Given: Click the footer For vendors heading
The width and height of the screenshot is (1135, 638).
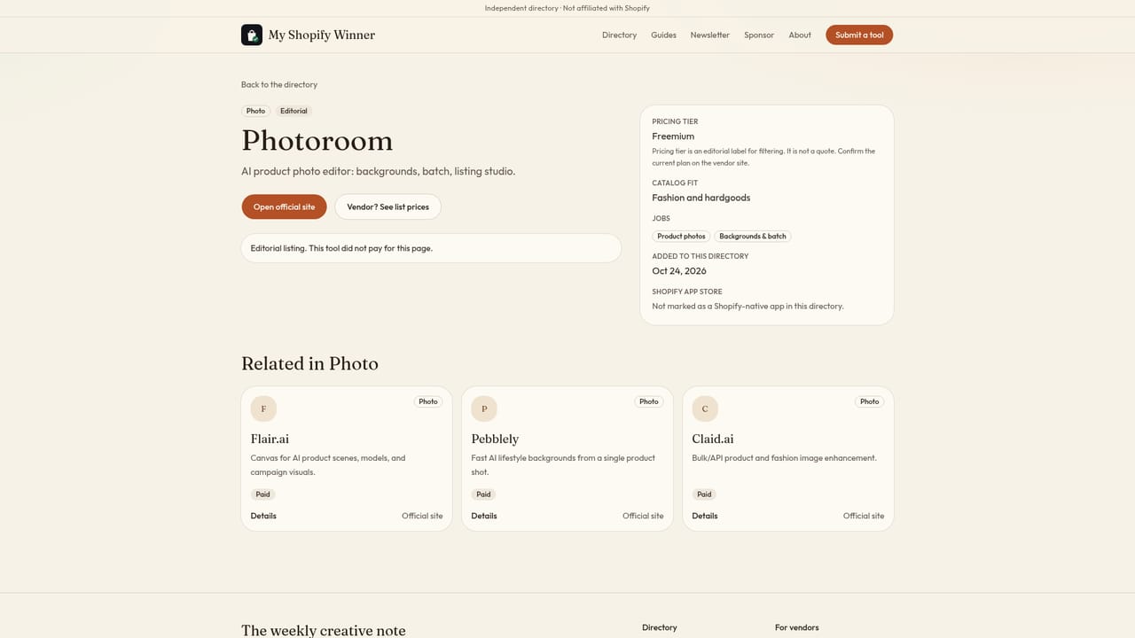Looking at the screenshot, I should (x=797, y=627).
